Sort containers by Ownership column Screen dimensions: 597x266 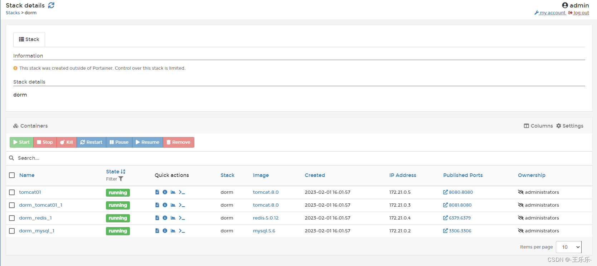pyautogui.click(x=532, y=175)
